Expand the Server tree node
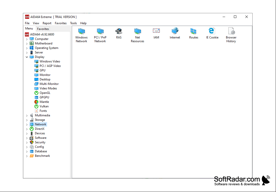Screen dimensions: 276x192 point(27,52)
